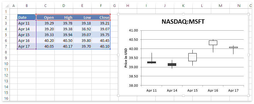254x104 pixels.
Task: Click the Apr 14 date cell
Action: coord(27,29)
